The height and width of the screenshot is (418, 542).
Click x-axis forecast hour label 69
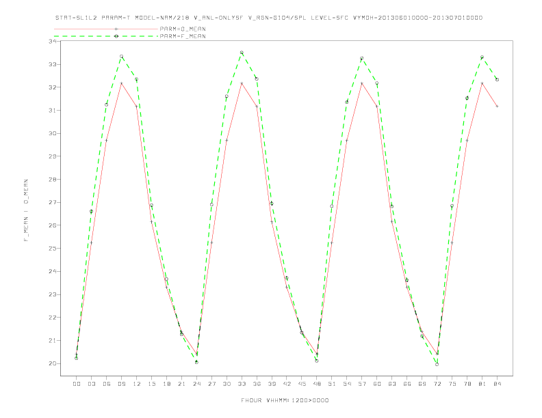[422, 384]
